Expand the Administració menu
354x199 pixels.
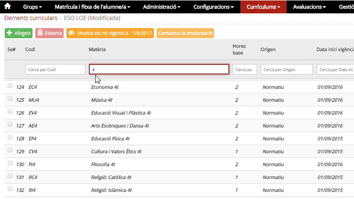click(161, 7)
